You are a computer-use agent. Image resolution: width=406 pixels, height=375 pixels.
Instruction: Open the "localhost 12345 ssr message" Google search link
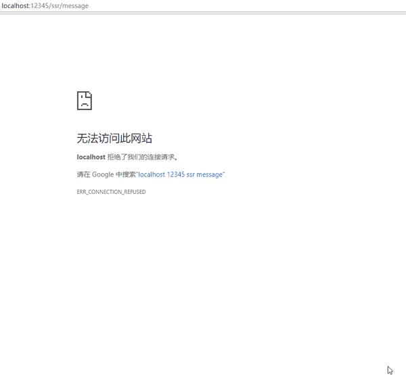[x=181, y=174]
